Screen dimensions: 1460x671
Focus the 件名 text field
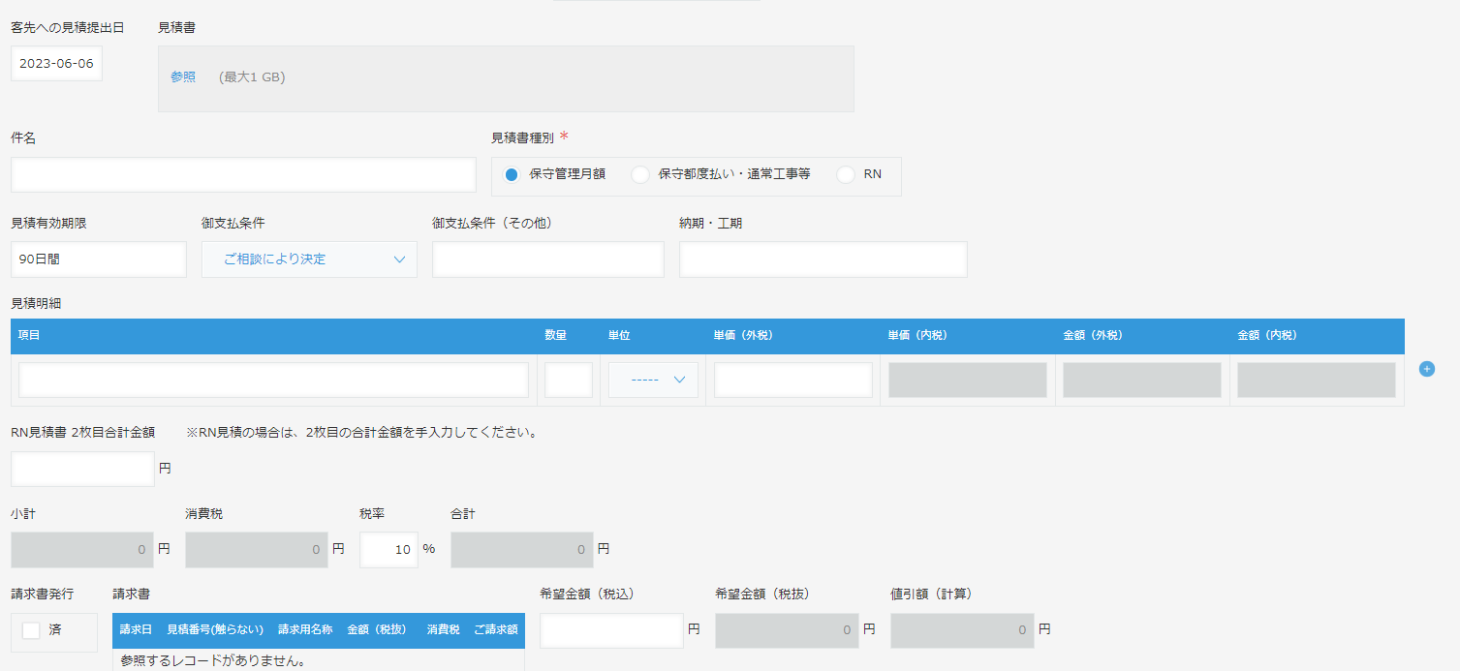[x=243, y=175]
